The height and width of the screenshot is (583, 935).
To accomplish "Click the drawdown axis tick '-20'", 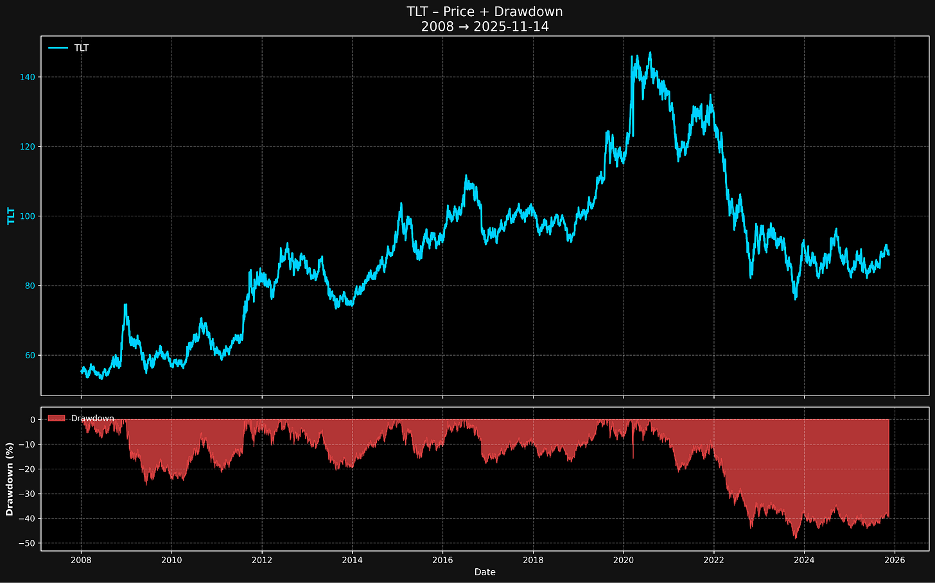I will (x=28, y=469).
